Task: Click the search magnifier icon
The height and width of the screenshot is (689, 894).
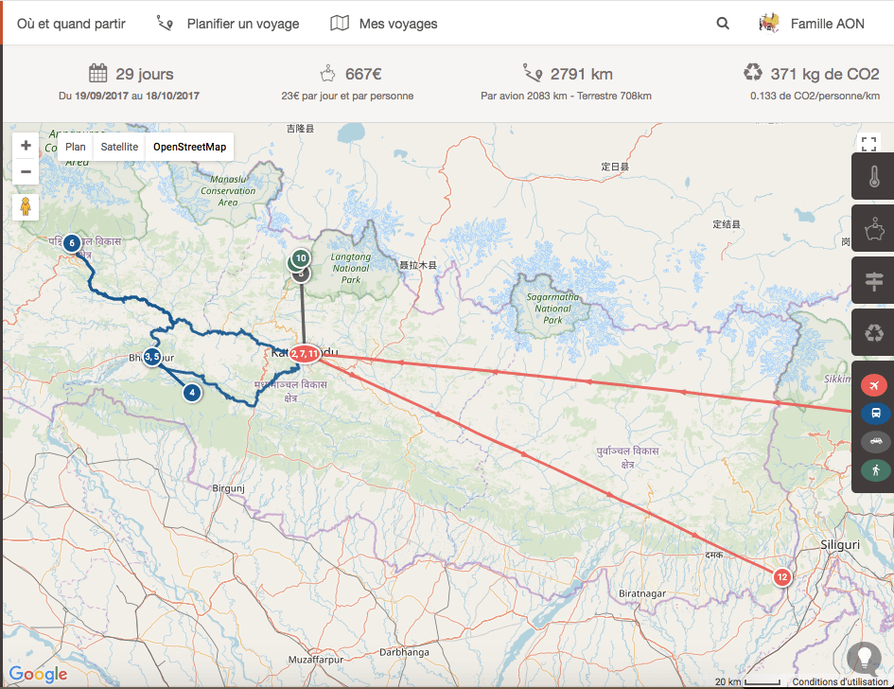Action: pyautogui.click(x=723, y=24)
